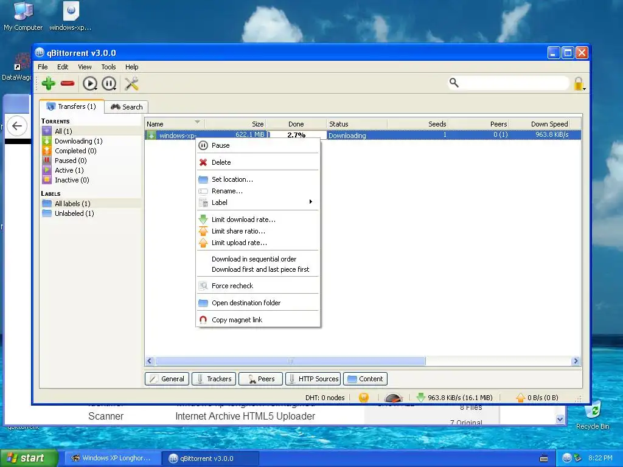Viewport: 623px width, 467px height.
Task: Open the Peers properties tab button
Action: (260, 379)
